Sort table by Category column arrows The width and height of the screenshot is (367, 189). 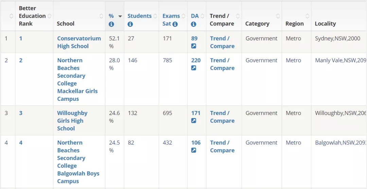278,16
